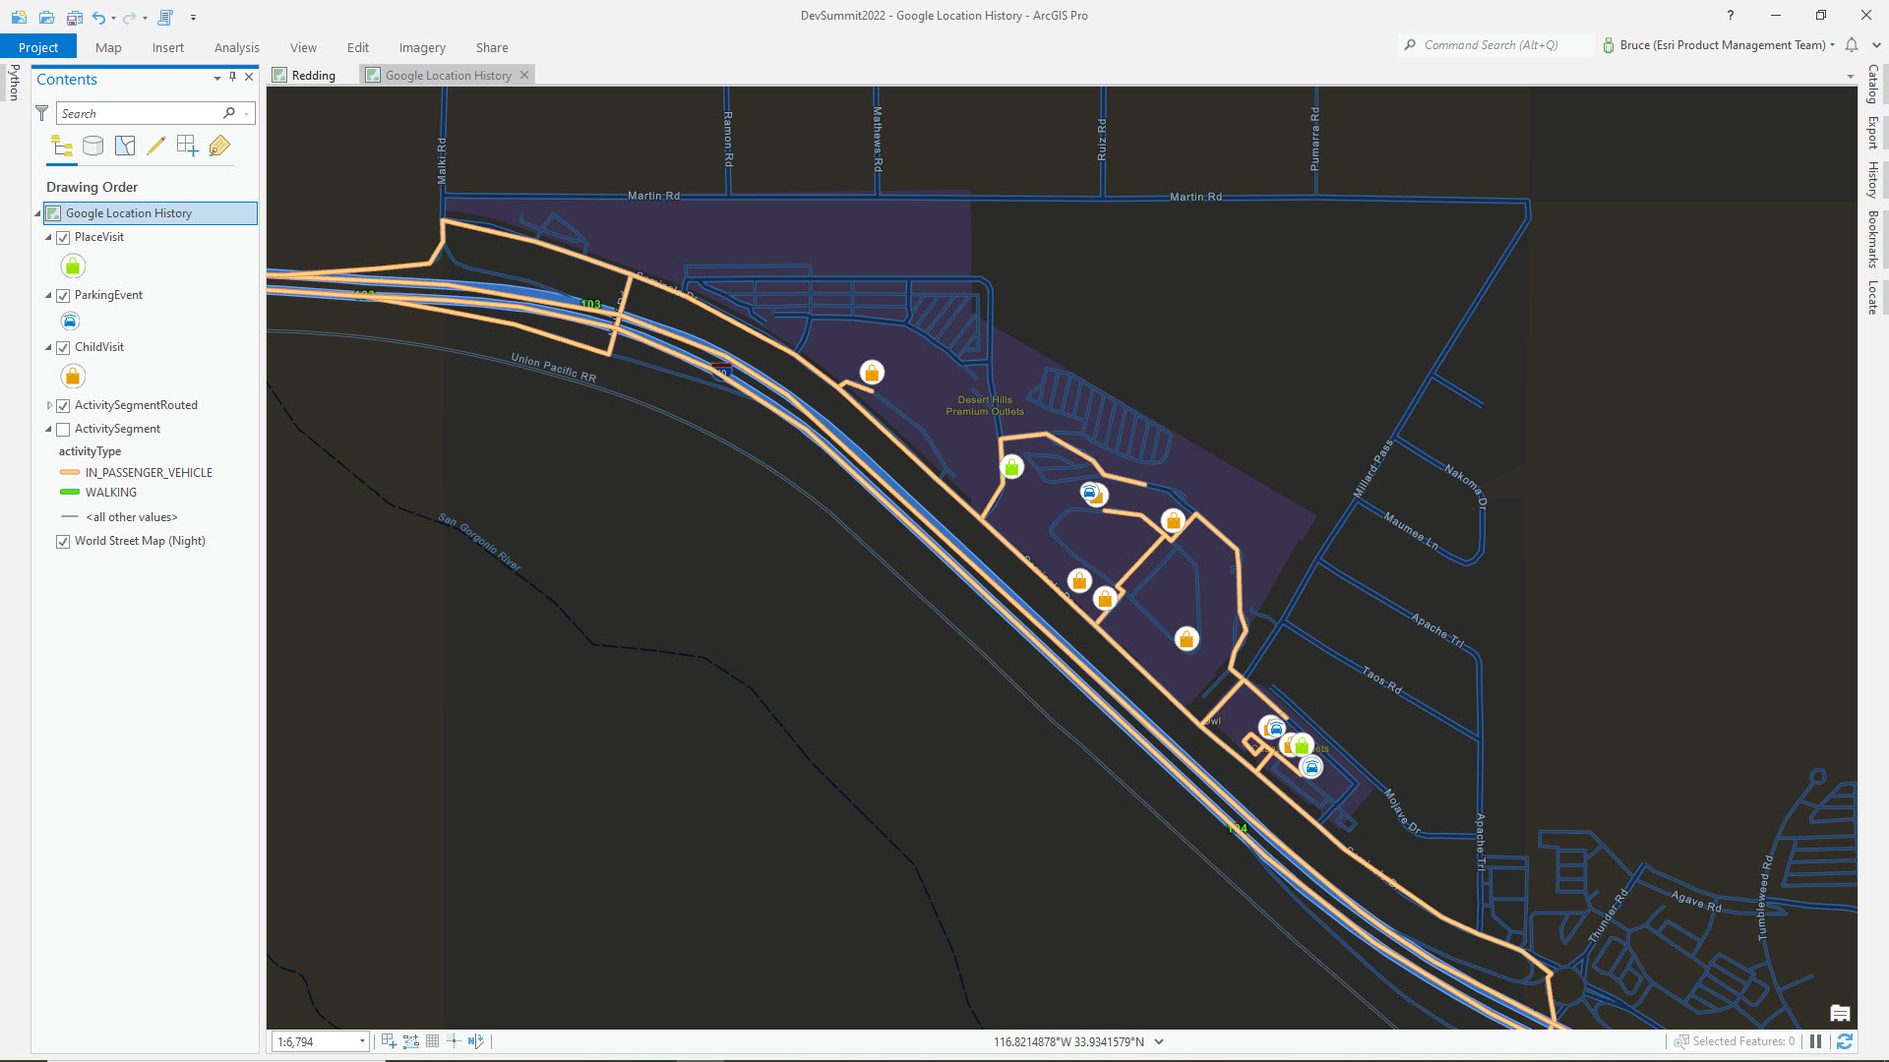Pause drawing with the pause icon

[1816, 1041]
